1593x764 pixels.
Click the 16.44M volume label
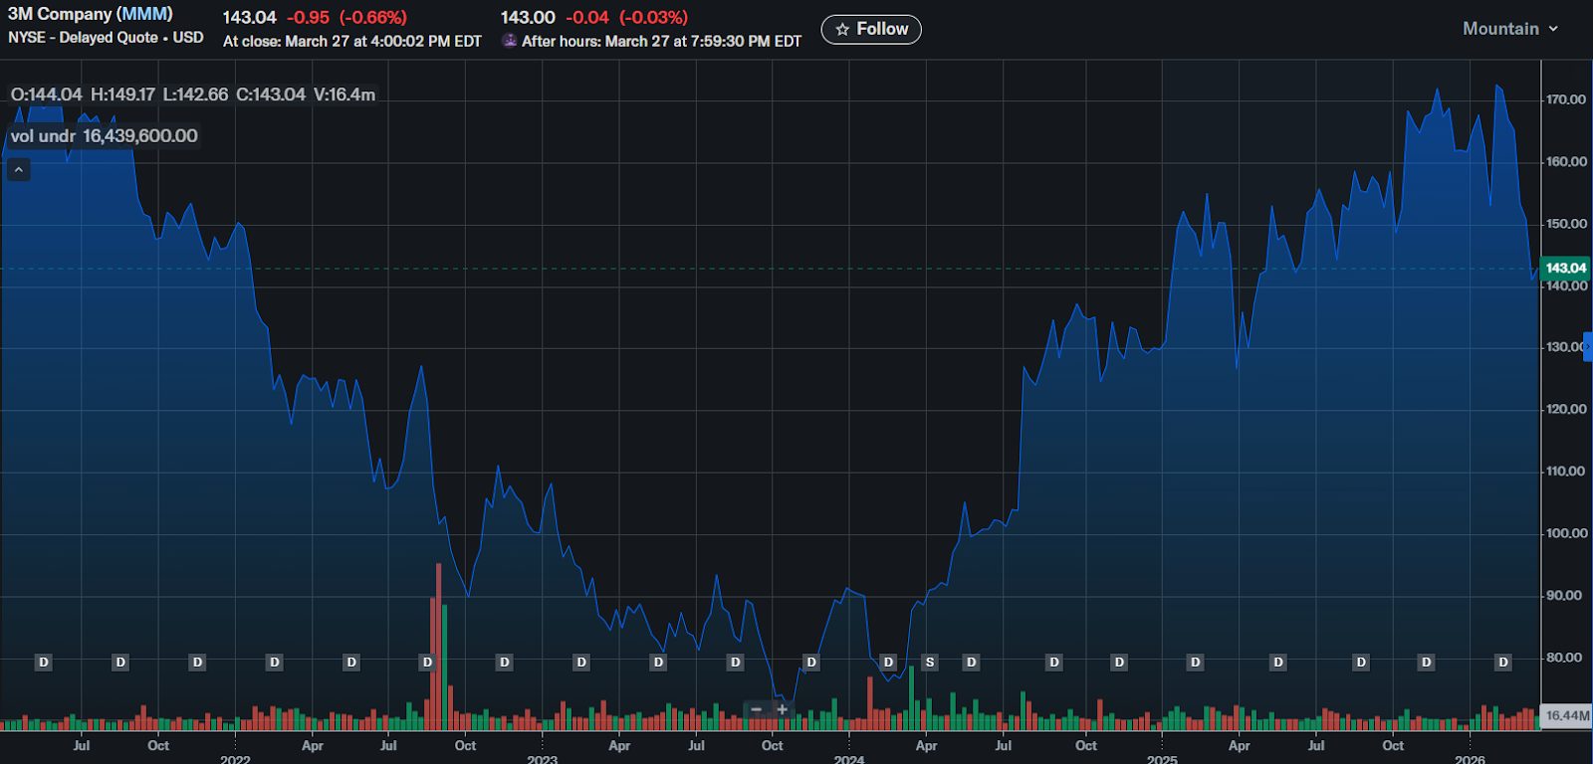tap(1566, 715)
